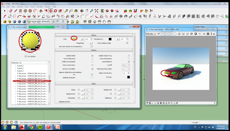Screen dimensions: 230x131
Task: Click the Roughness m map button
Action: click(91, 43)
